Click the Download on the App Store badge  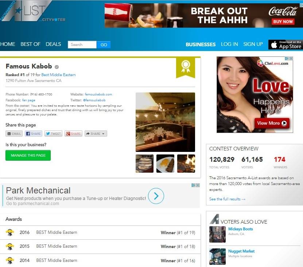pos(285,44)
